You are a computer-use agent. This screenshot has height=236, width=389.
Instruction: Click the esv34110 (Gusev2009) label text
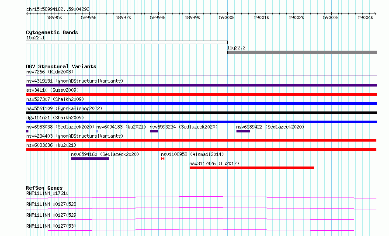pos(52,90)
